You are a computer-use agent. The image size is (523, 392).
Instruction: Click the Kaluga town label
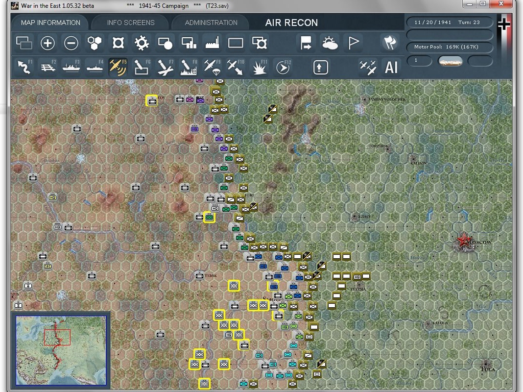440,323
